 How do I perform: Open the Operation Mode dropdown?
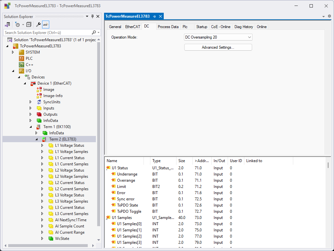(x=250, y=37)
